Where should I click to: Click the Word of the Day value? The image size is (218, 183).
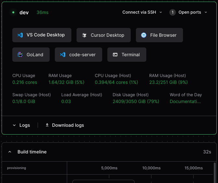click(x=185, y=101)
